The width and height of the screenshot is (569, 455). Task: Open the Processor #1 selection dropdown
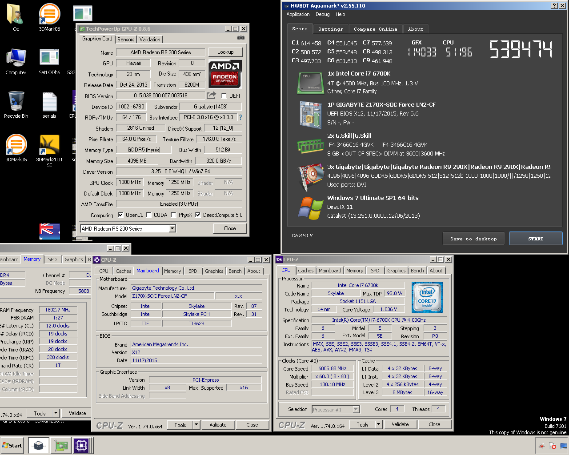pos(356,410)
